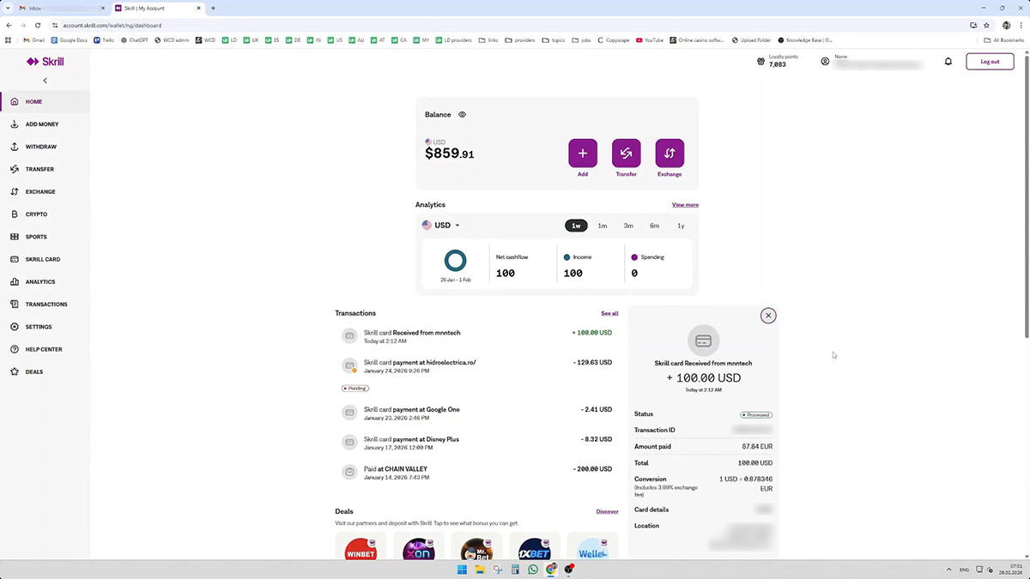The image size is (1030, 579).
Task: Select the 1y analytics period
Action: click(681, 226)
